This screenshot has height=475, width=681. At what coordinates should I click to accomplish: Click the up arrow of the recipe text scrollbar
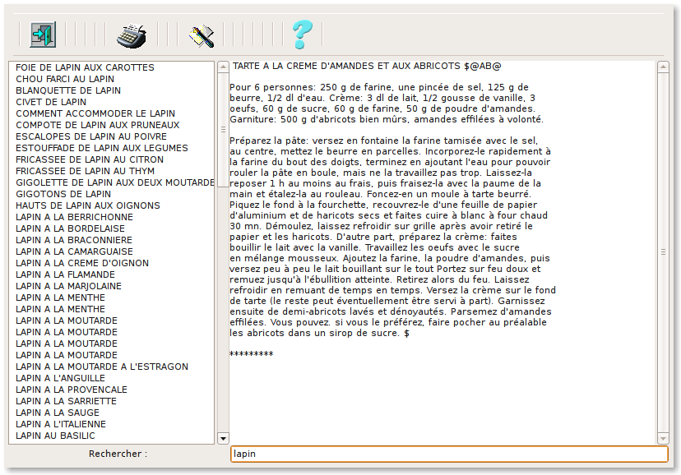coord(663,67)
